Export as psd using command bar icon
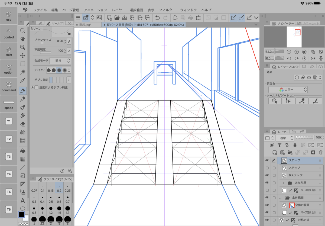 148,18
